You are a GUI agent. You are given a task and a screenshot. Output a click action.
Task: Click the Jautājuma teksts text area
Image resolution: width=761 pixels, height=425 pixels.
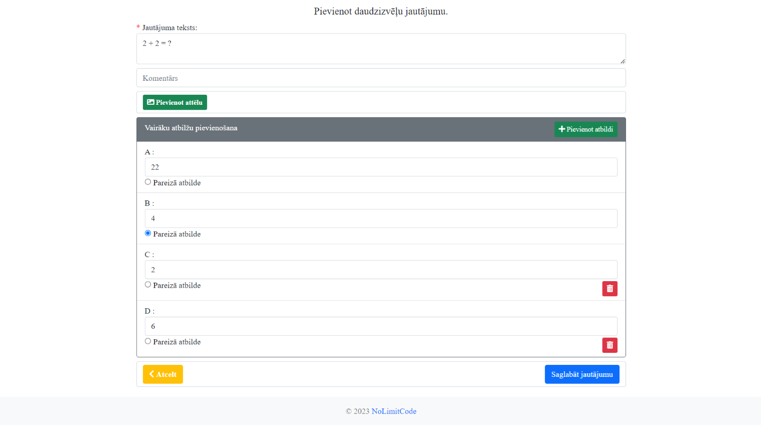[x=381, y=49]
